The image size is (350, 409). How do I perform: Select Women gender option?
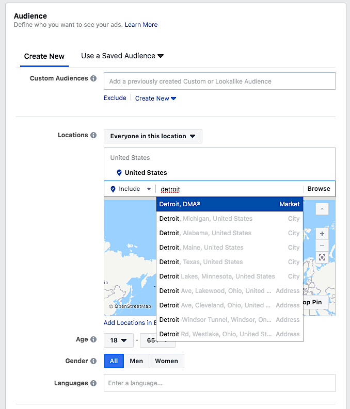pos(166,361)
